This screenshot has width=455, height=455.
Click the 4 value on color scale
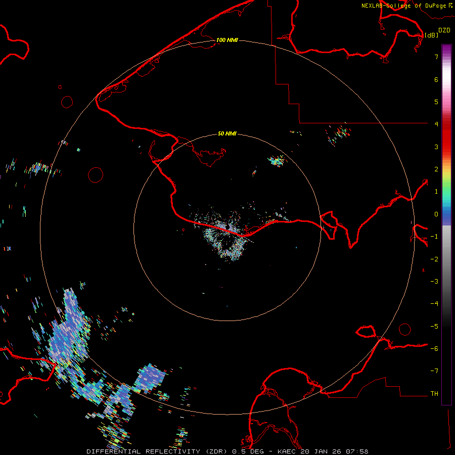[x=436, y=124]
